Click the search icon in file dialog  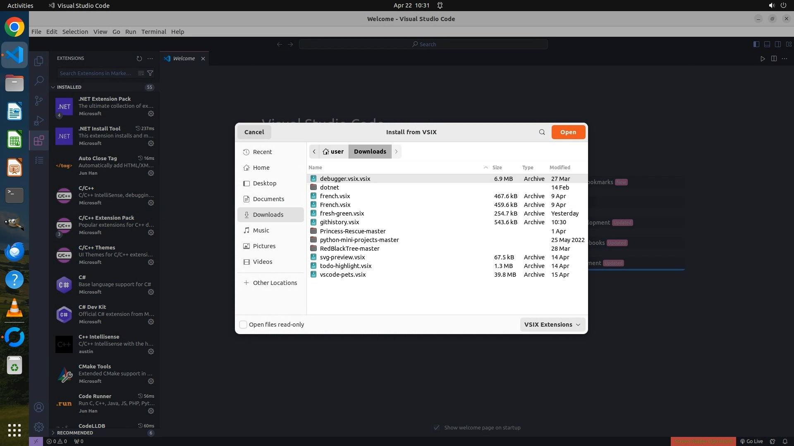(x=542, y=132)
